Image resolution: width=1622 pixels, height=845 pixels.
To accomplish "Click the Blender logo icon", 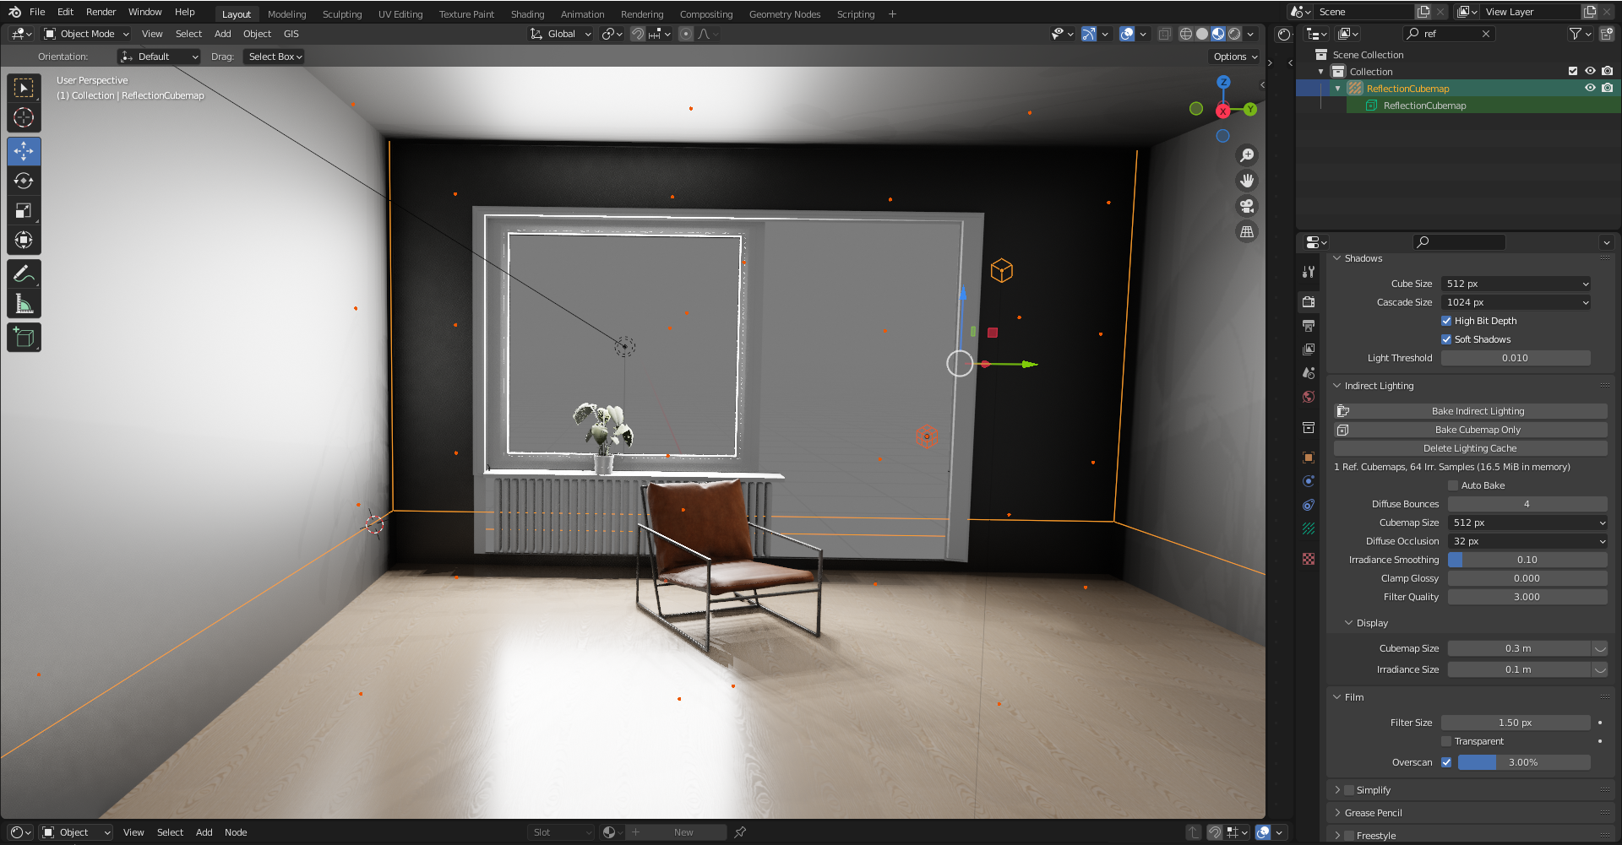I will (x=14, y=12).
